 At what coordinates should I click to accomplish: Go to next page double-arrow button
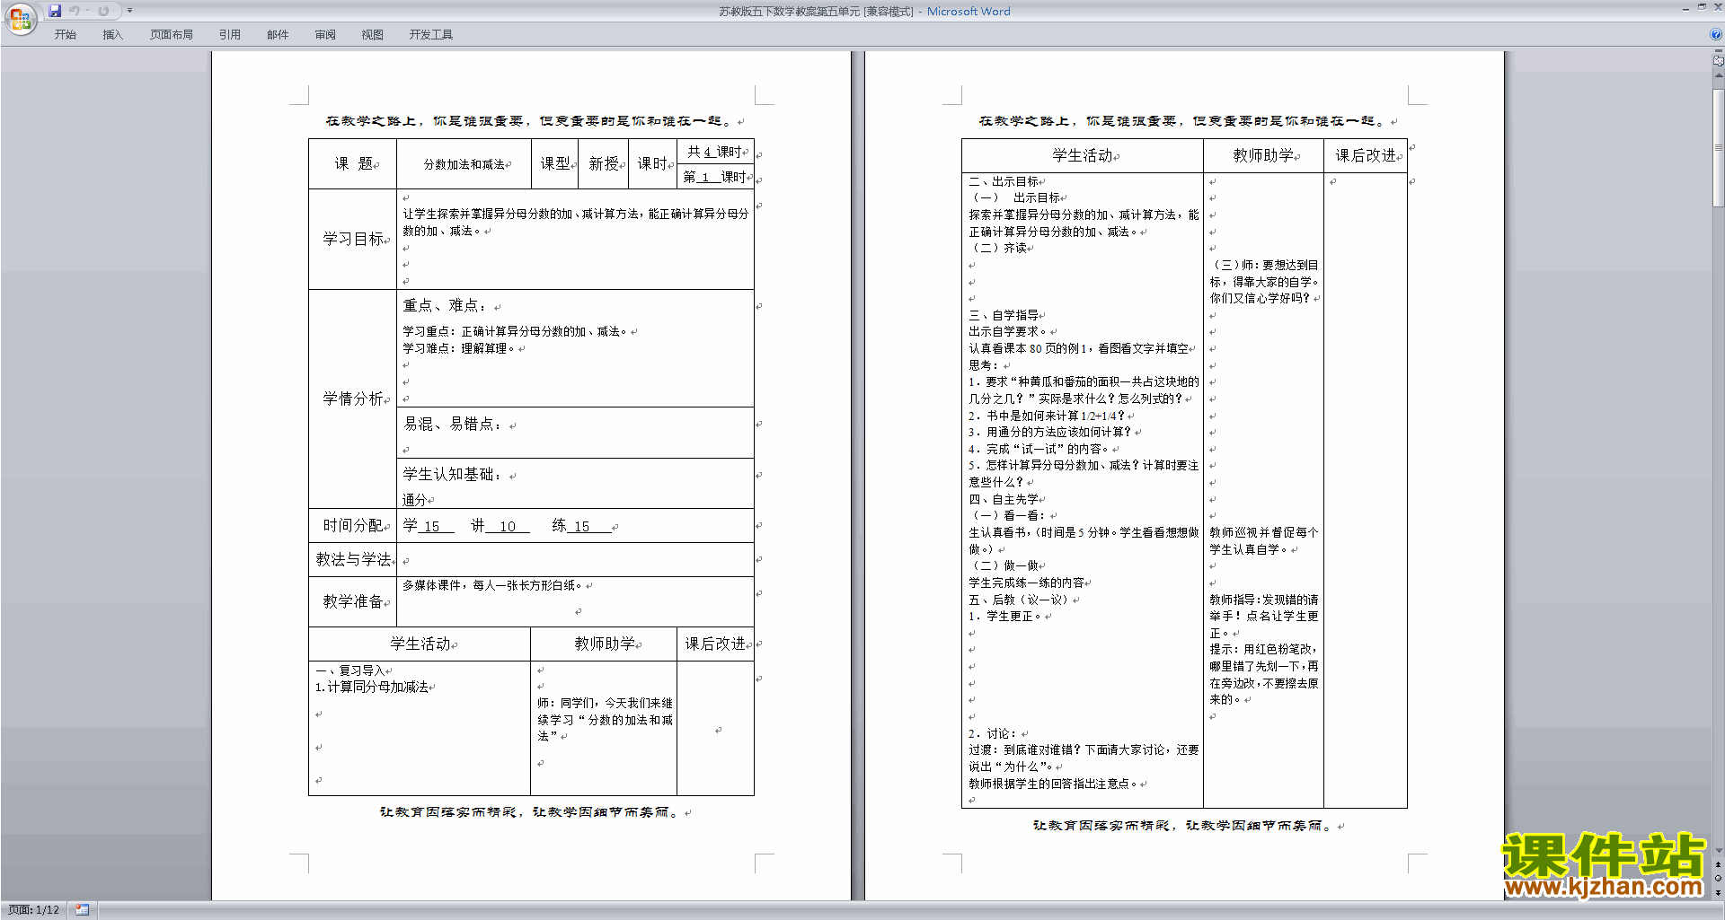pyautogui.click(x=1719, y=892)
